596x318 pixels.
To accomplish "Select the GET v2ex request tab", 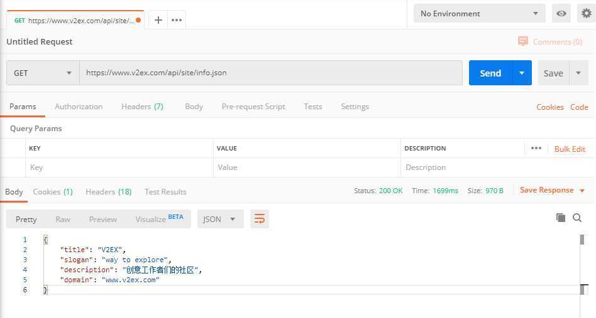I will point(74,21).
